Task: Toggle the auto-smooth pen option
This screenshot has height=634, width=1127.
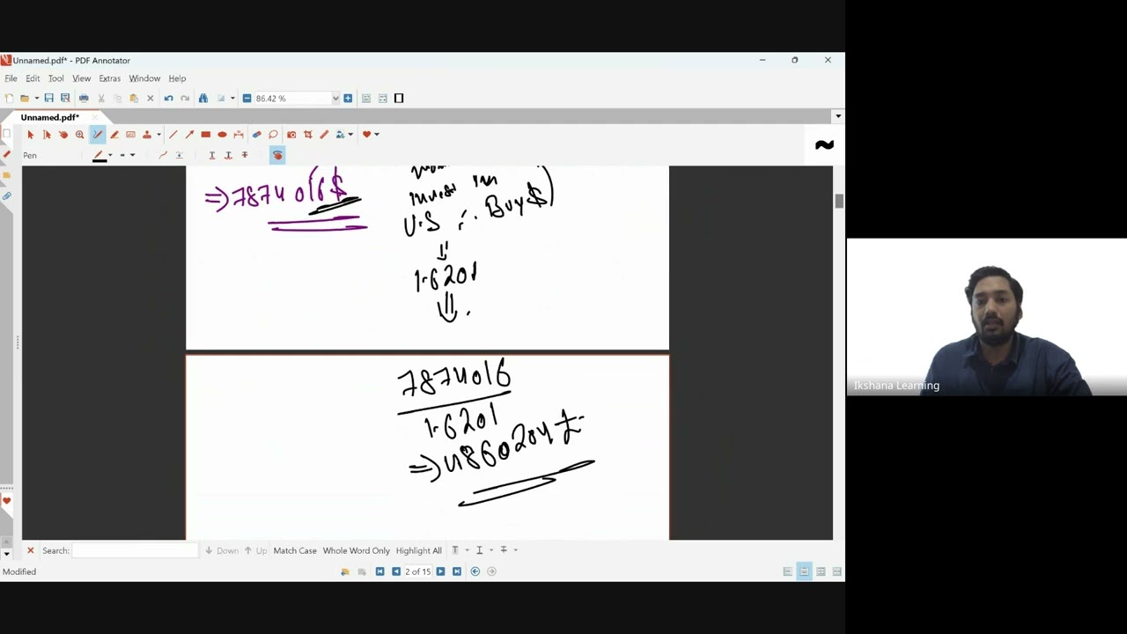Action: click(163, 155)
